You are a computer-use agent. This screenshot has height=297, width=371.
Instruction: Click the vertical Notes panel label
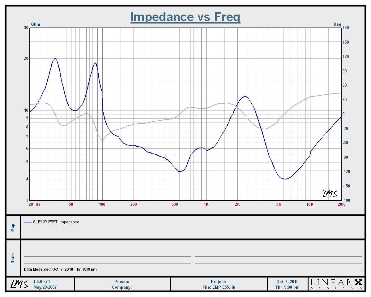pos(13,258)
